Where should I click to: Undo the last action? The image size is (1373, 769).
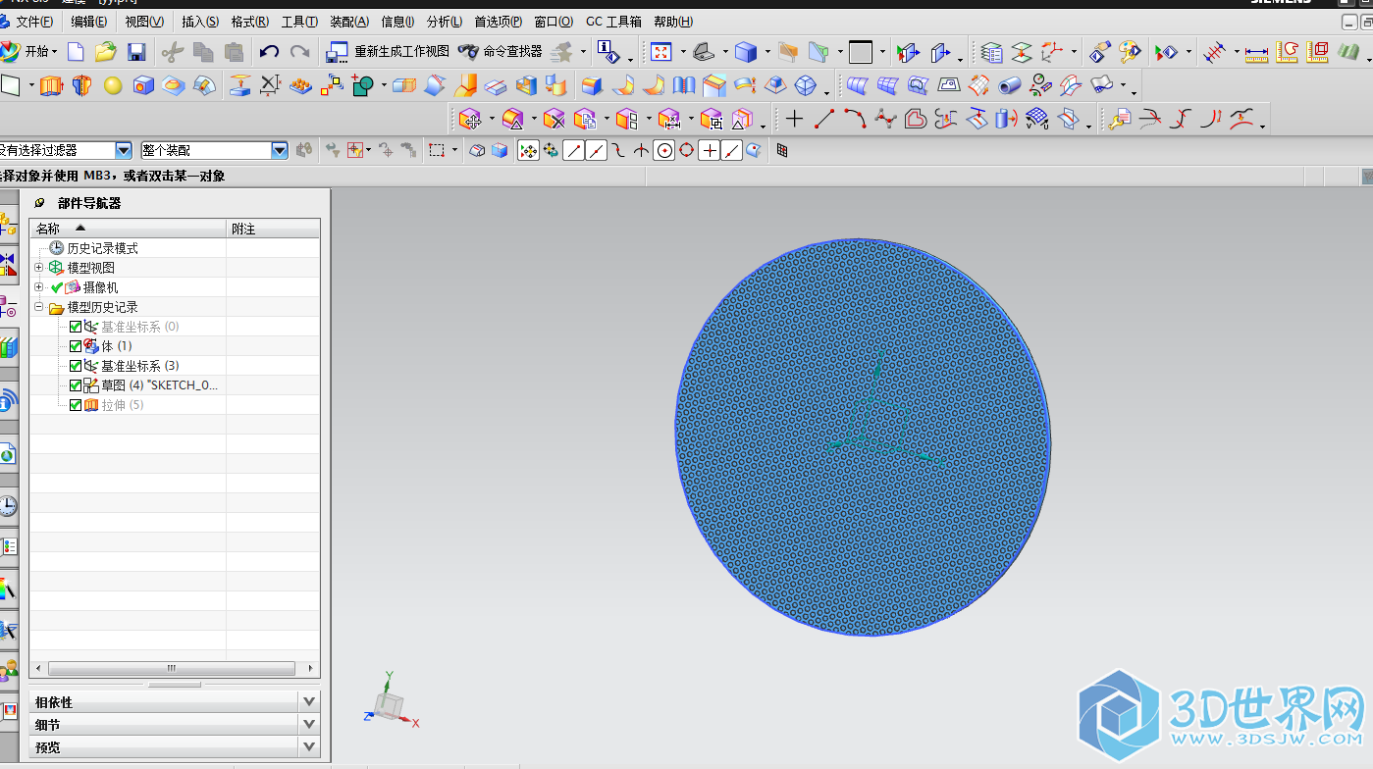269,51
